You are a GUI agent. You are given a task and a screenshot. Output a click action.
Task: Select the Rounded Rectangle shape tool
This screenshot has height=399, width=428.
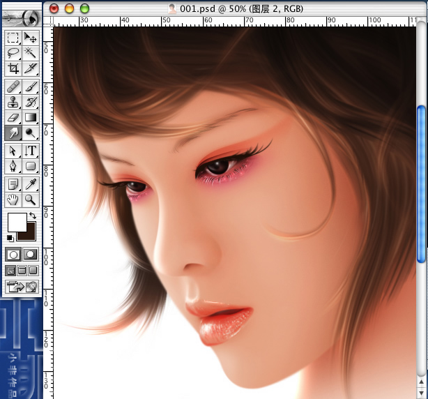[30, 166]
